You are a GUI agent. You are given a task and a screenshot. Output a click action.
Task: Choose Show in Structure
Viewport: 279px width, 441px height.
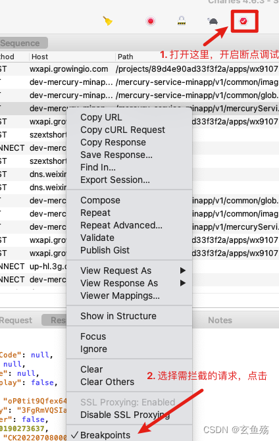[130, 316]
